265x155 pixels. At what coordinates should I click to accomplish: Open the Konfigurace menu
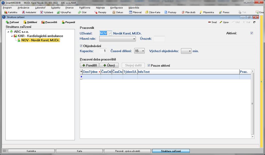pos(116,7)
